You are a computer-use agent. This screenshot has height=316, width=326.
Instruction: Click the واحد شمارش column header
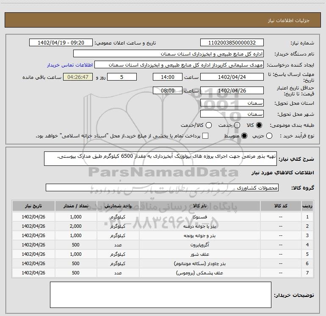click(118, 206)
